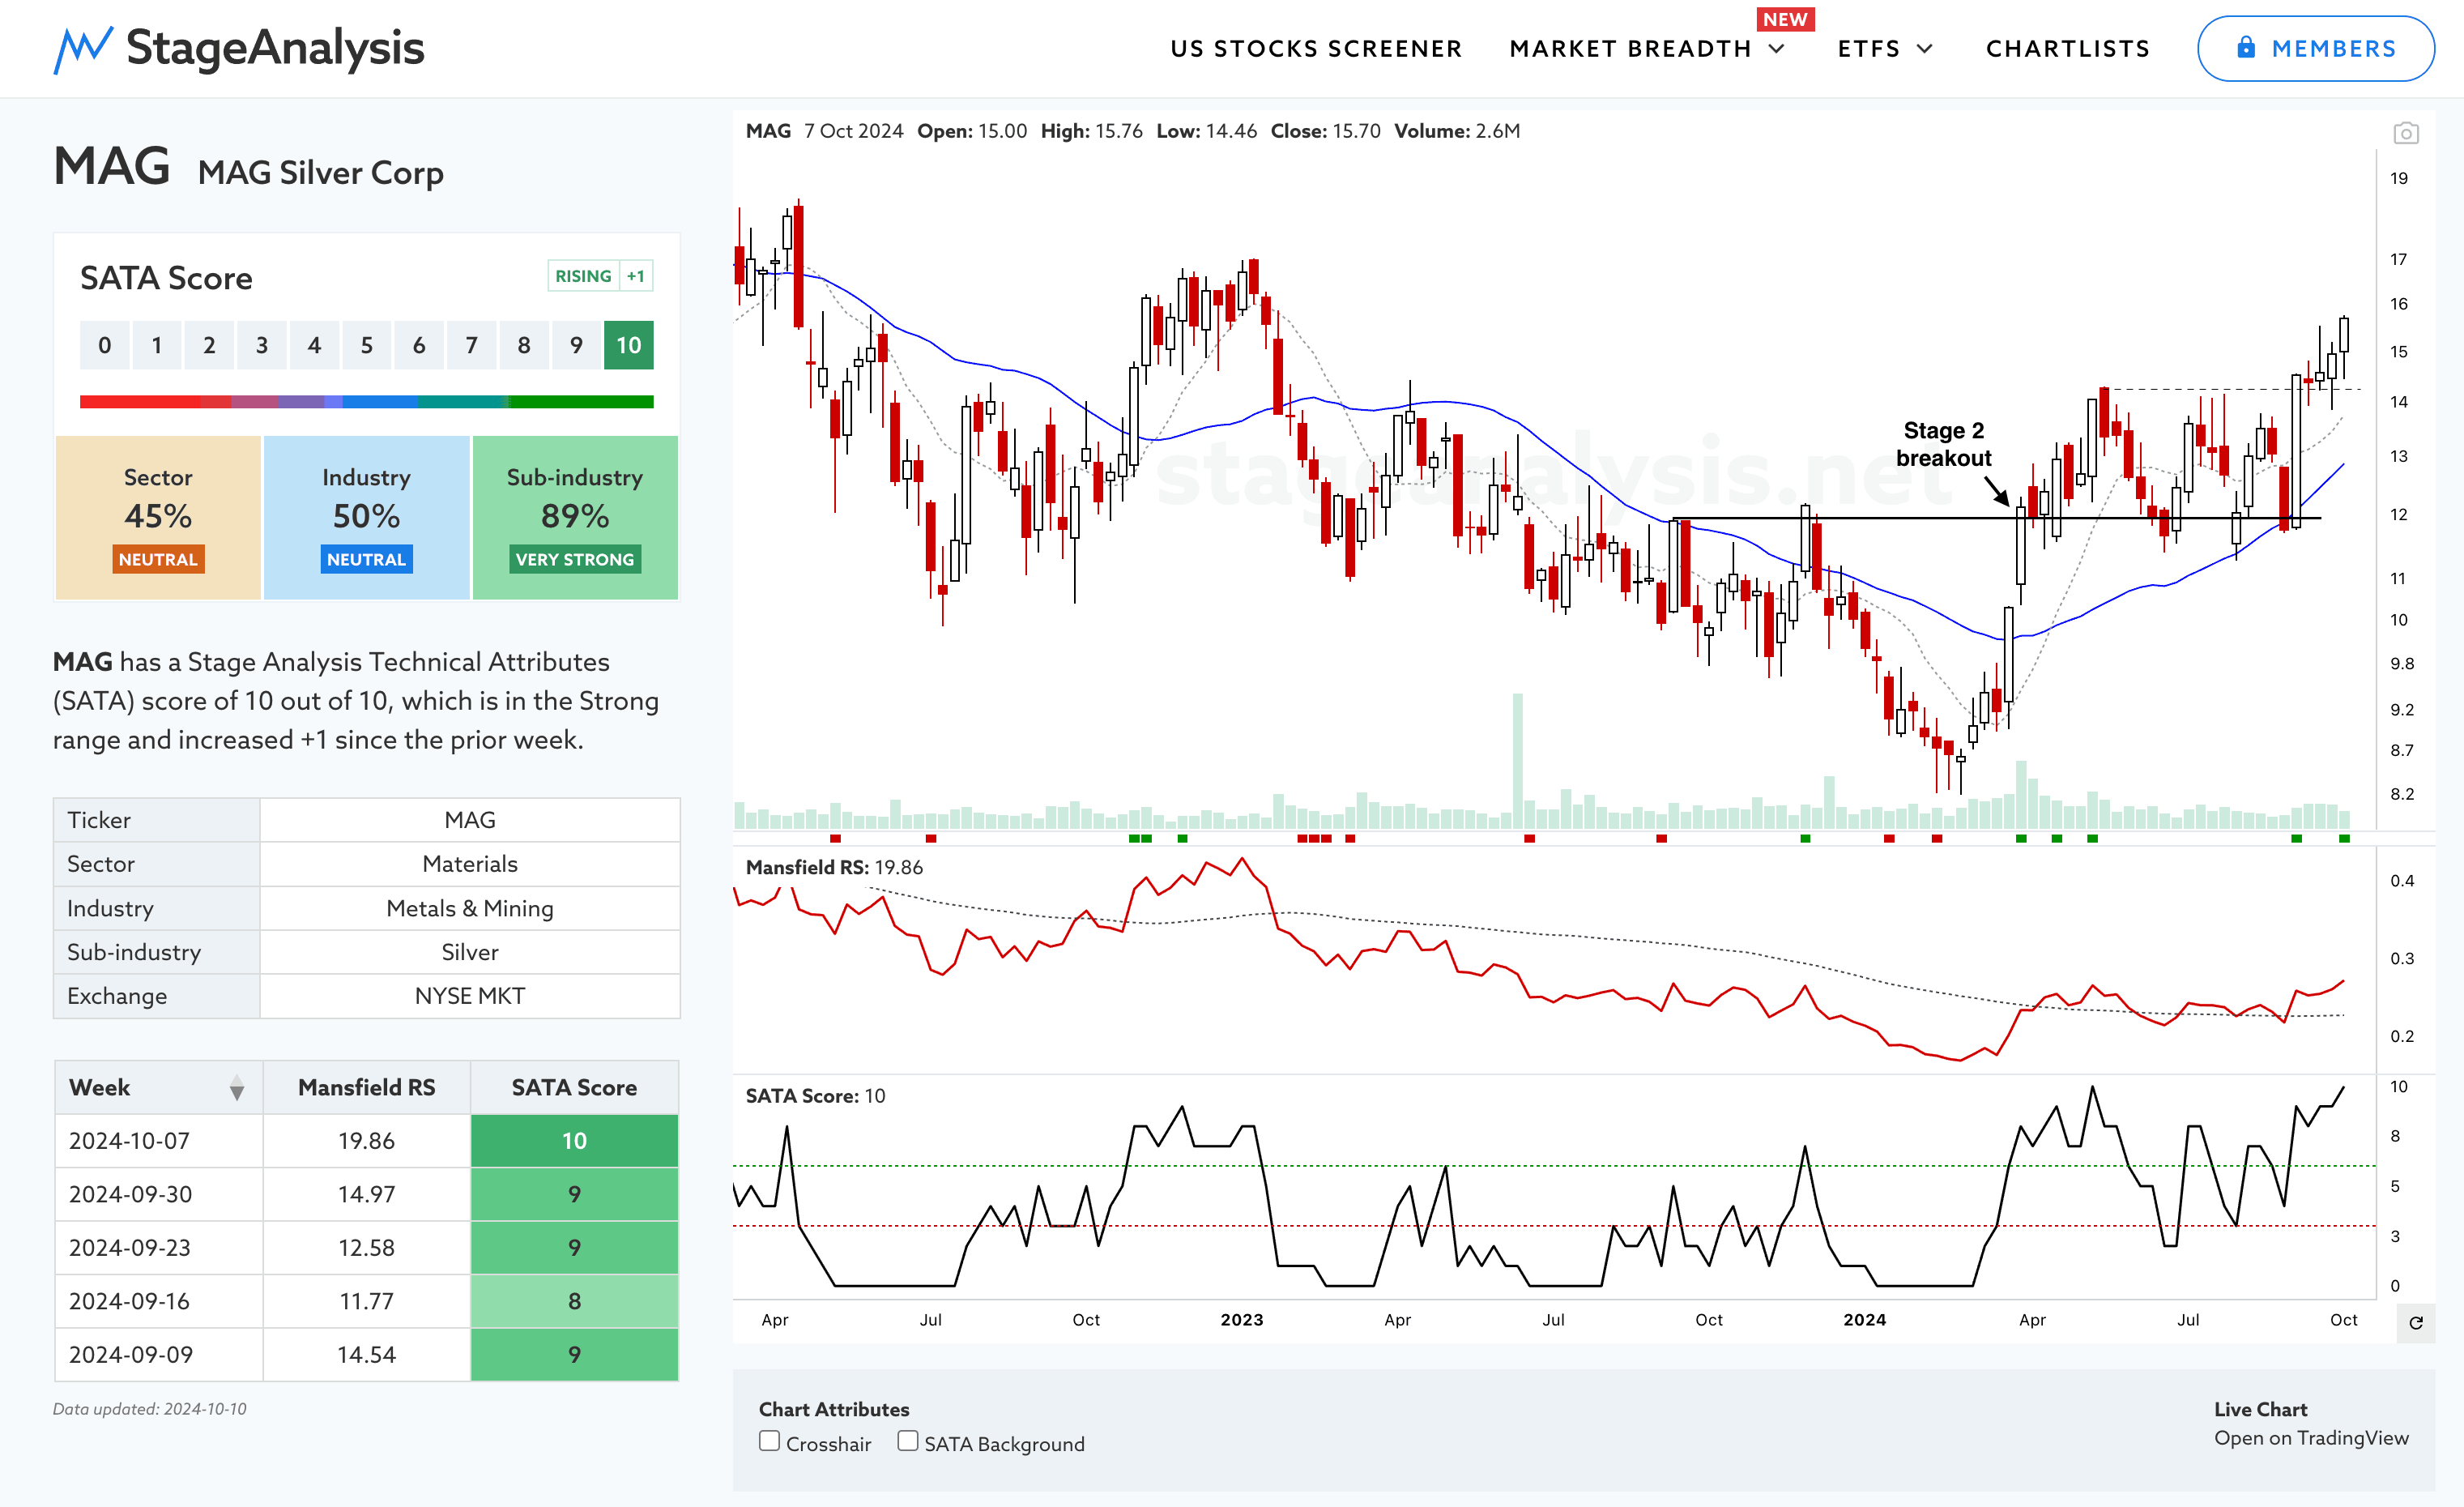This screenshot has height=1507, width=2464.
Task: Click the camera snapshot icon on chart
Action: [x=2406, y=133]
